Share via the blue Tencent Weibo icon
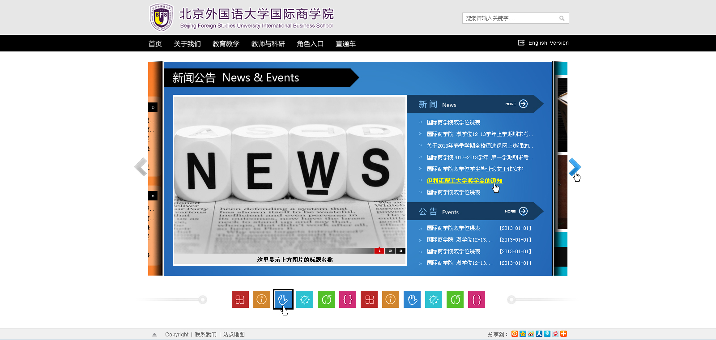The image size is (716, 340). (547, 334)
